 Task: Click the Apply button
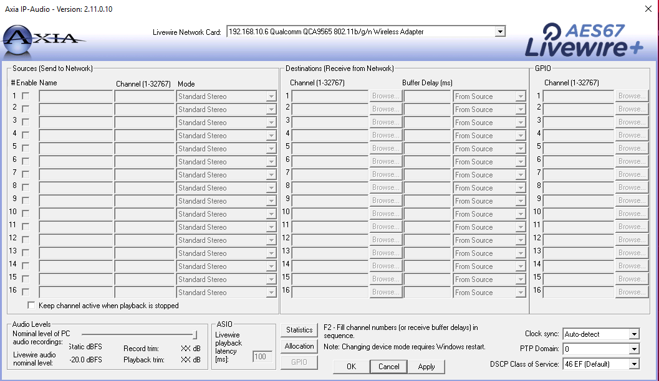(x=426, y=367)
